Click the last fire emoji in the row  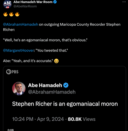tap(17, 14)
